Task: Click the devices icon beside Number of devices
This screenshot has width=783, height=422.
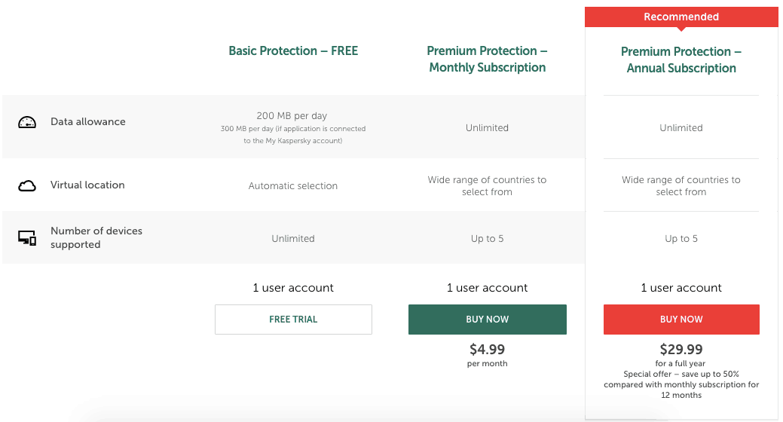Action: [x=27, y=237]
